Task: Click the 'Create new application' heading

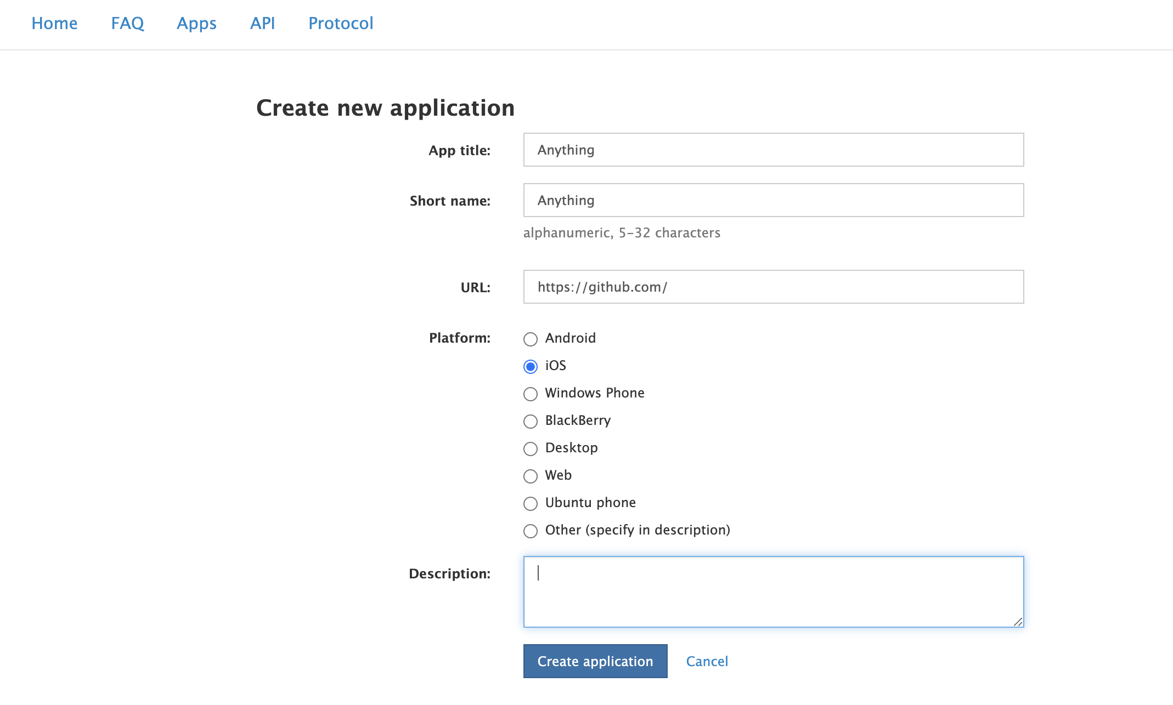Action: click(385, 108)
